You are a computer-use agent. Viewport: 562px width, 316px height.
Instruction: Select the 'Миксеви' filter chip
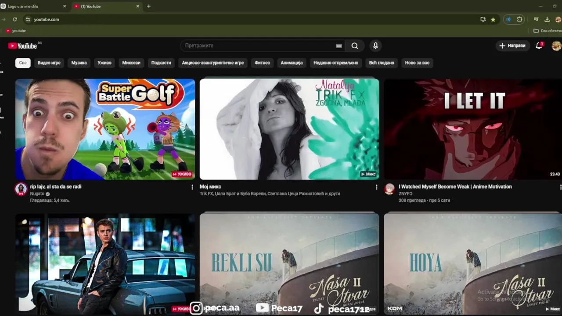[131, 63]
